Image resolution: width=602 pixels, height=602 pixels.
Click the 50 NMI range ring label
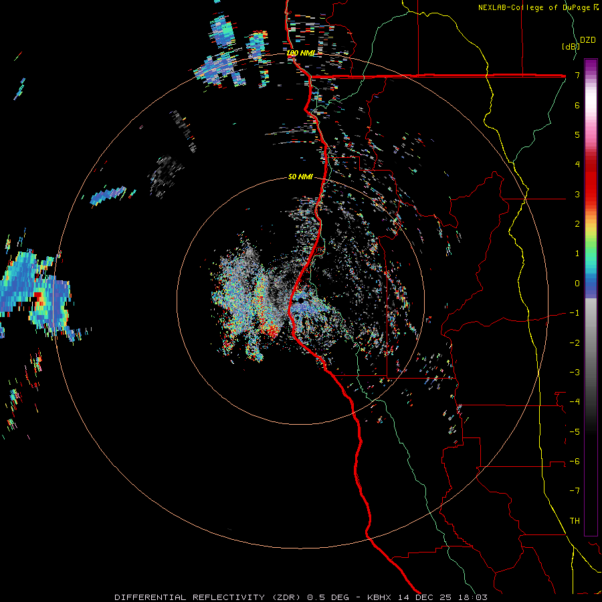[x=300, y=177]
